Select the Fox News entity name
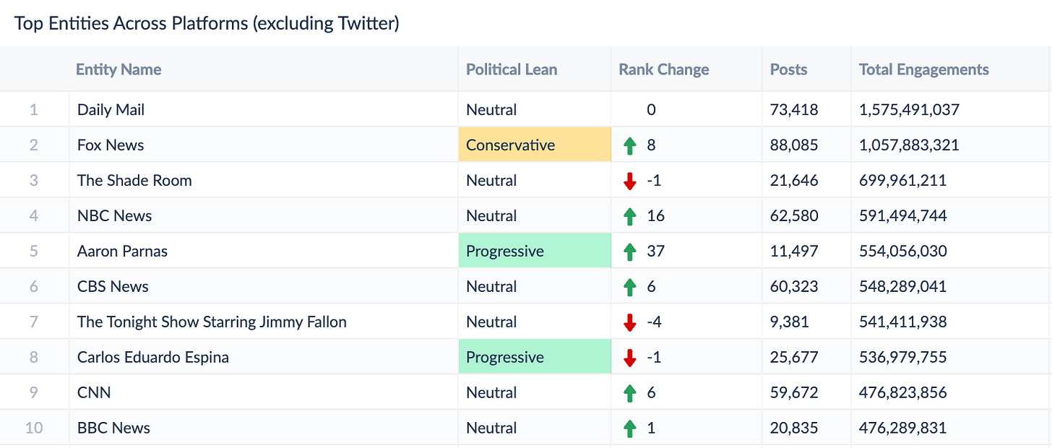 coord(111,145)
